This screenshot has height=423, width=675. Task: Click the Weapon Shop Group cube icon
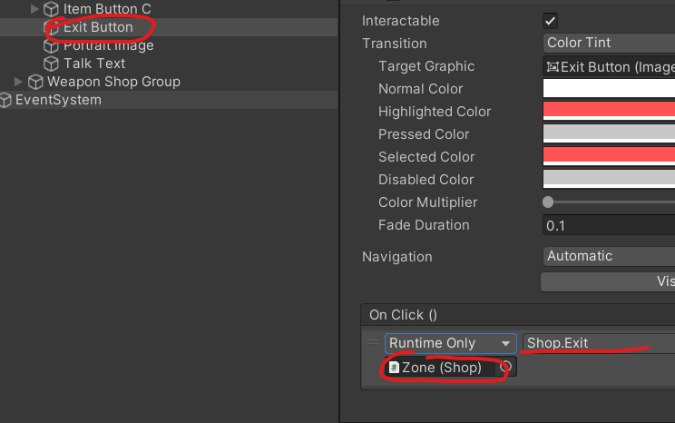pyautogui.click(x=35, y=82)
